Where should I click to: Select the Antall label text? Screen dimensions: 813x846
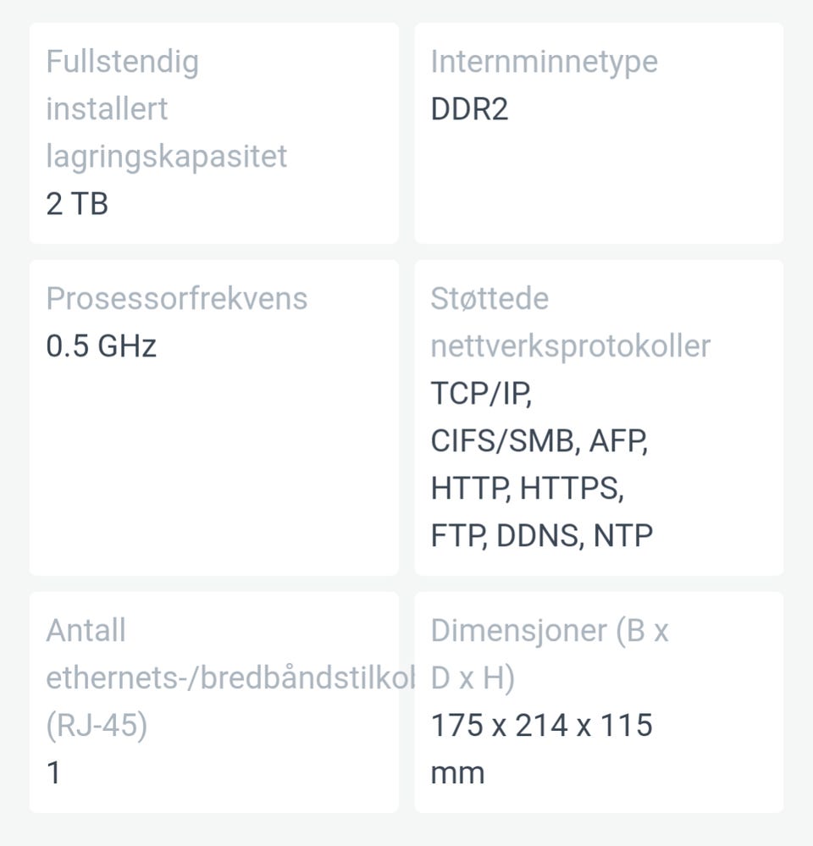click(x=86, y=630)
